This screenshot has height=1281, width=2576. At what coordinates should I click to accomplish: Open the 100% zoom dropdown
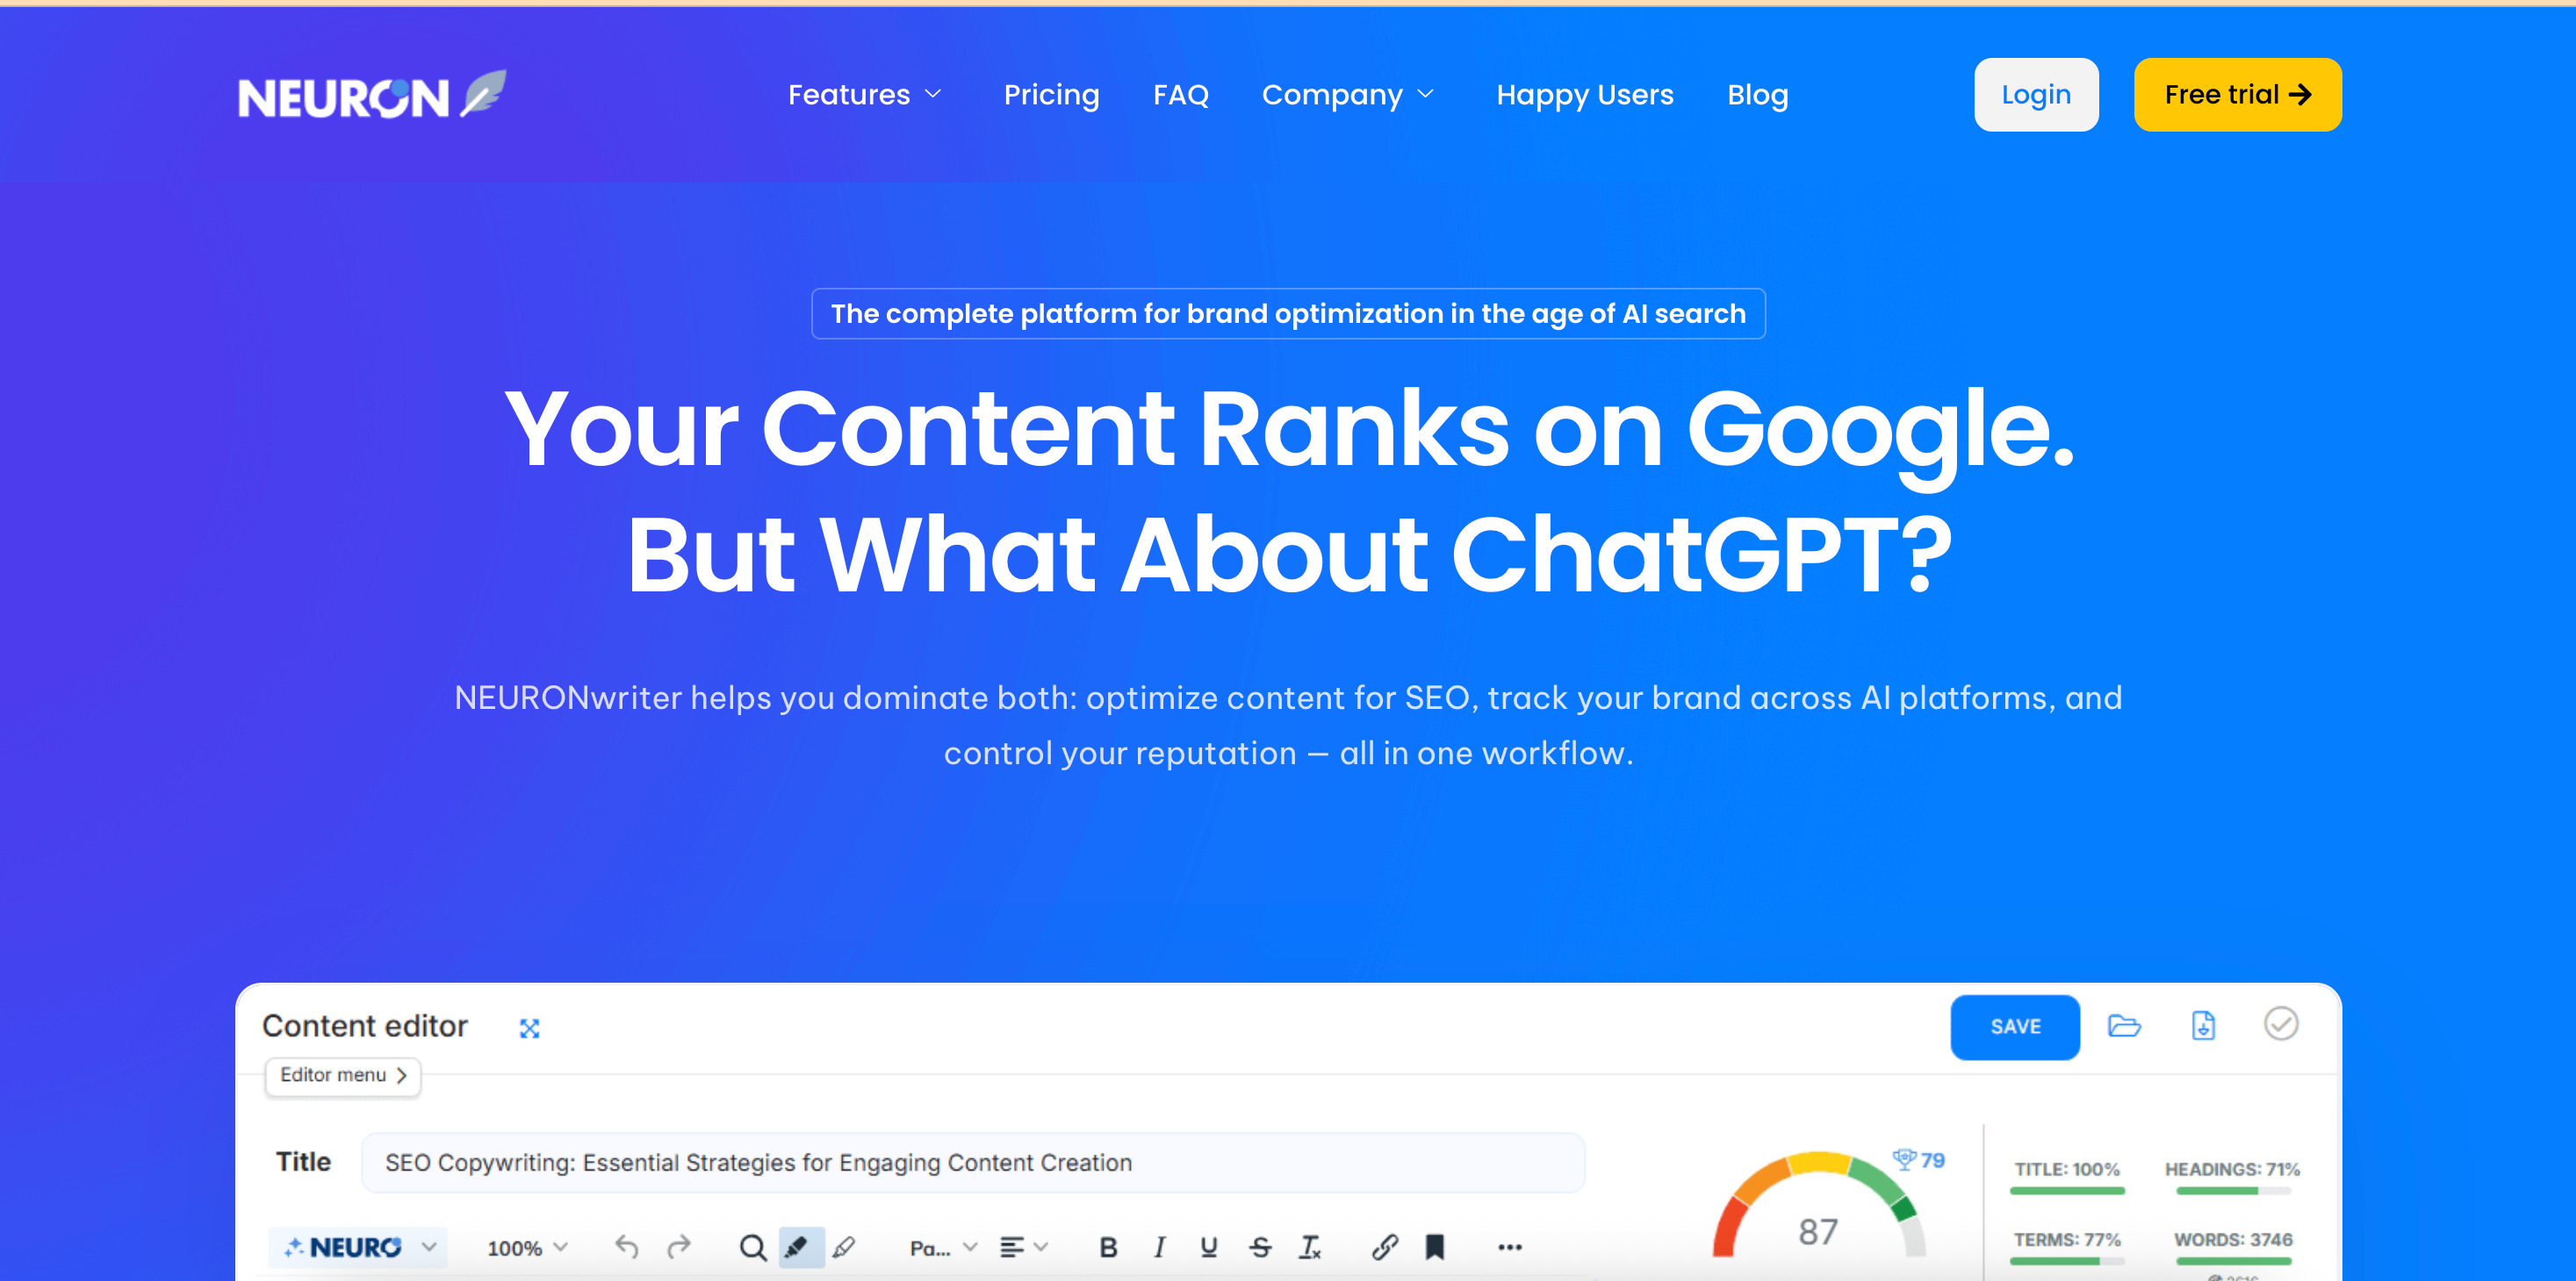coord(527,1248)
